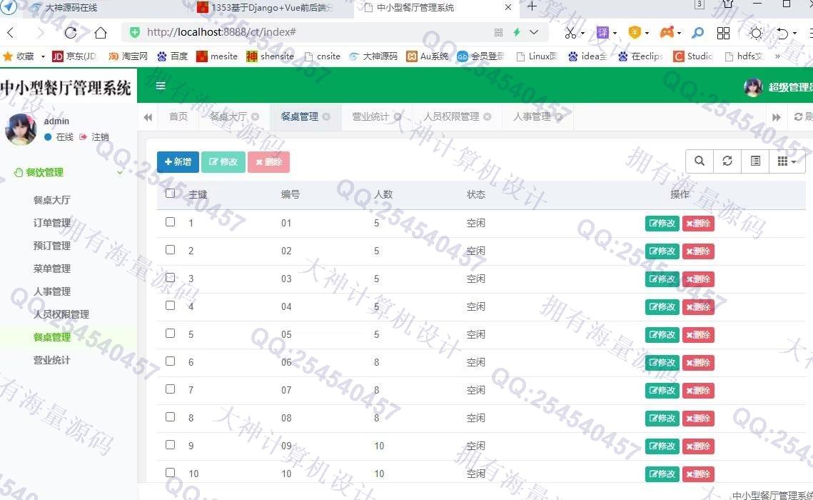The image size is (813, 500).
Task: Click the browser magnifier search icon
Action: point(698,33)
